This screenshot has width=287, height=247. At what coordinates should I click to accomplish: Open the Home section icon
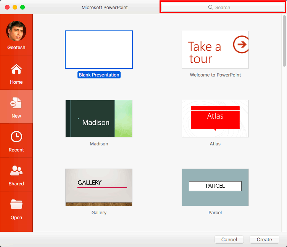[16, 69]
